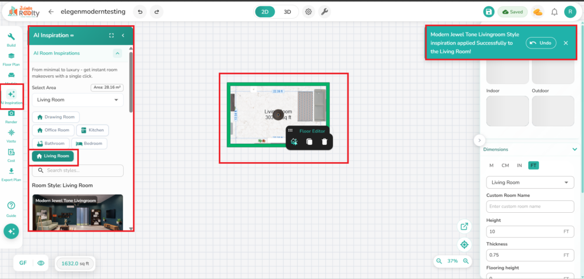Click the Export Plan icon
Image resolution: width=584 pixels, height=279 pixels.
[11, 173]
